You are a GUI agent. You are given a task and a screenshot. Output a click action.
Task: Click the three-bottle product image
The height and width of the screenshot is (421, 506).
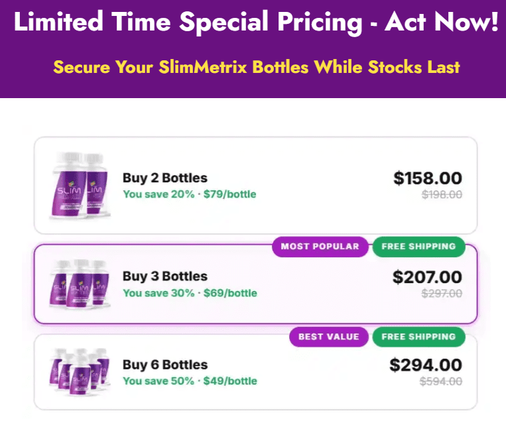click(80, 284)
